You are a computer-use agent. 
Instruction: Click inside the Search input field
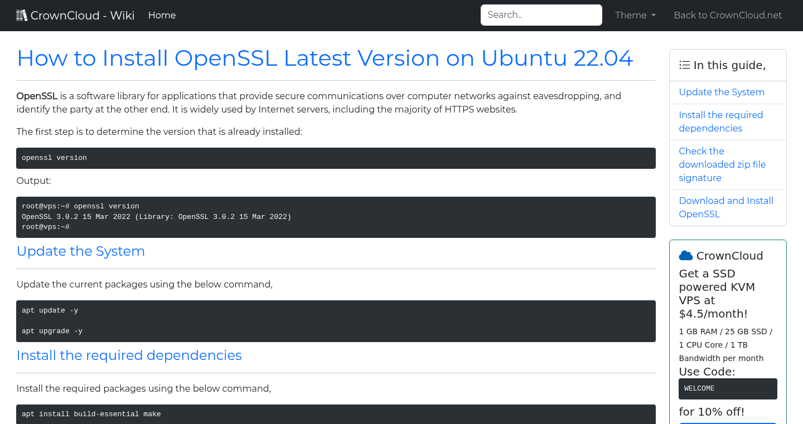tap(540, 14)
